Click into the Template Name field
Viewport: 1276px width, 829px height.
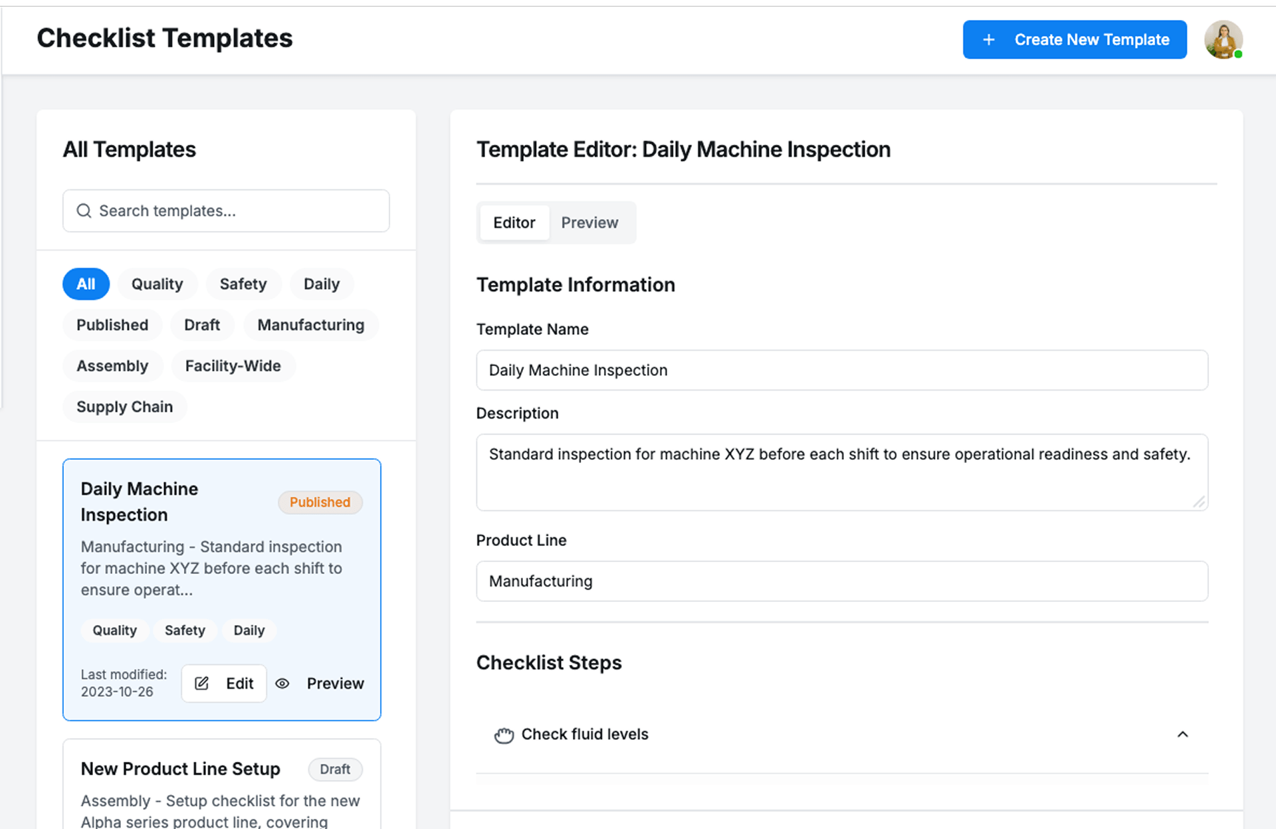tap(841, 370)
